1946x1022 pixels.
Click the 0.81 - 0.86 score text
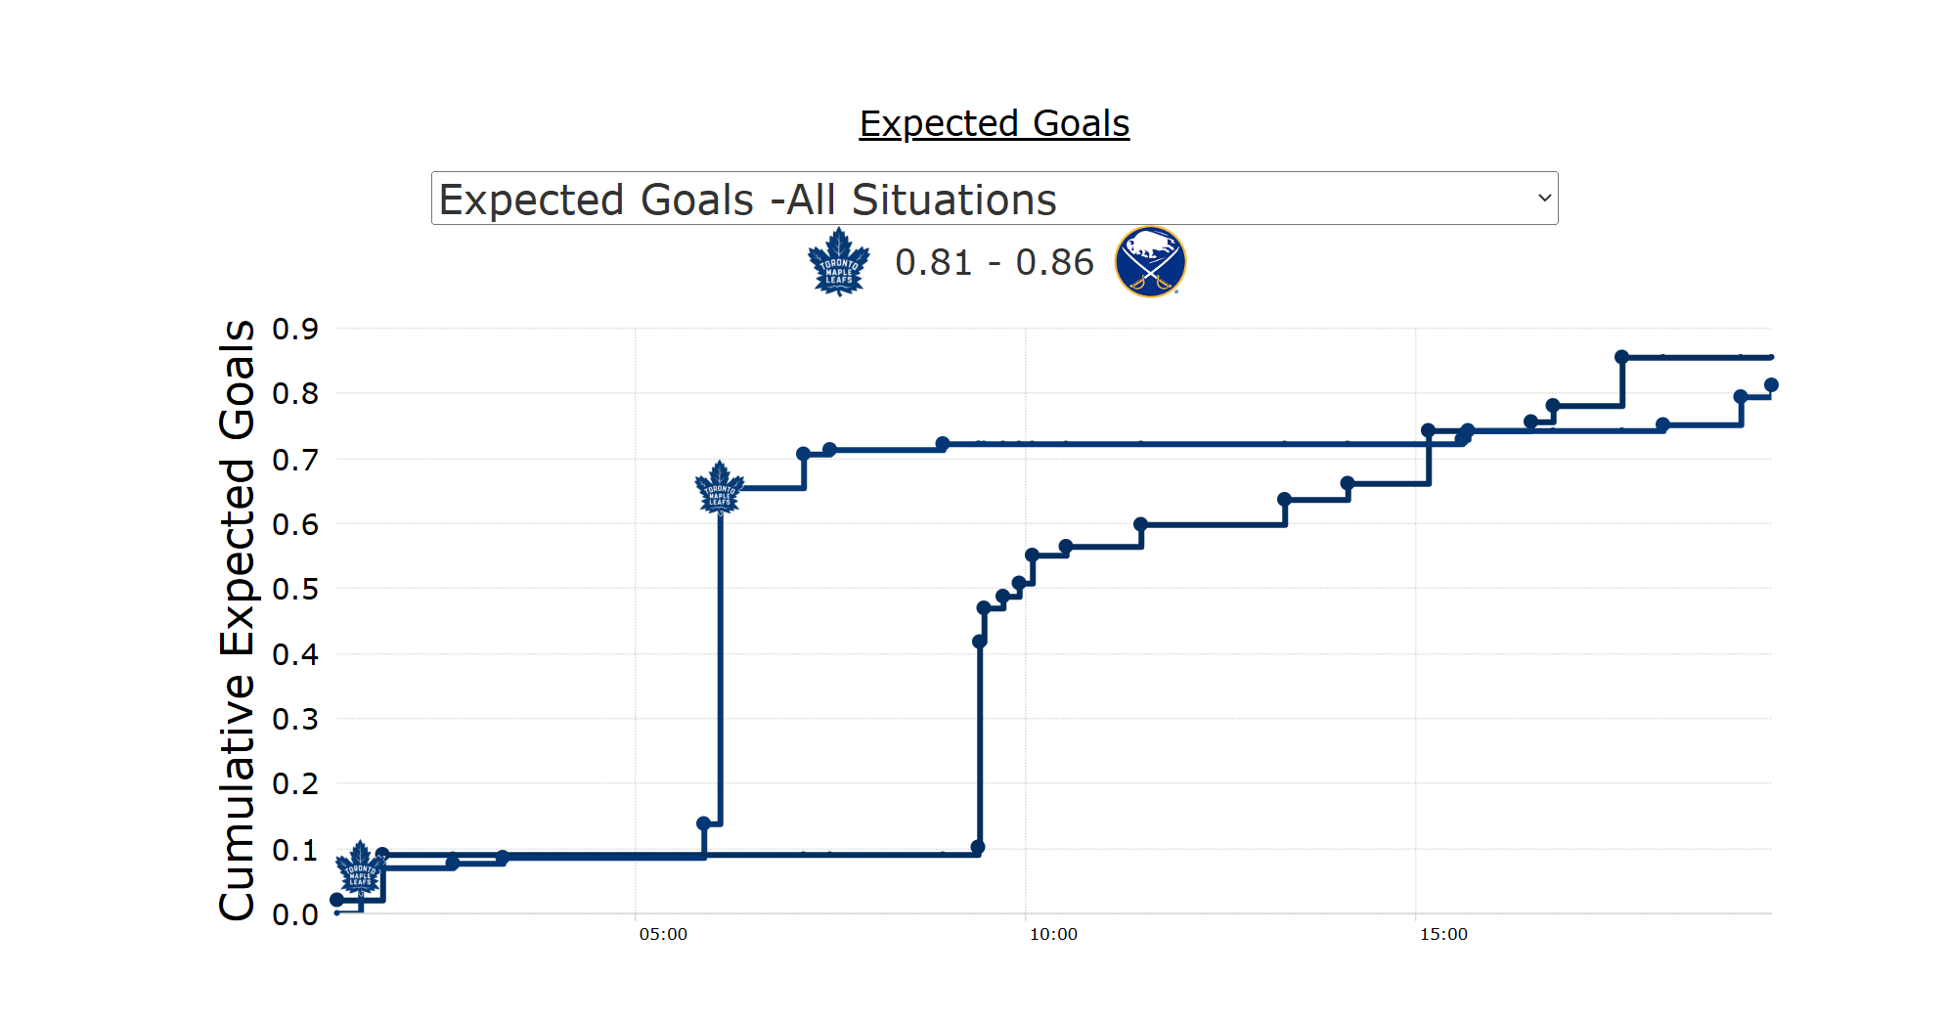pos(994,262)
